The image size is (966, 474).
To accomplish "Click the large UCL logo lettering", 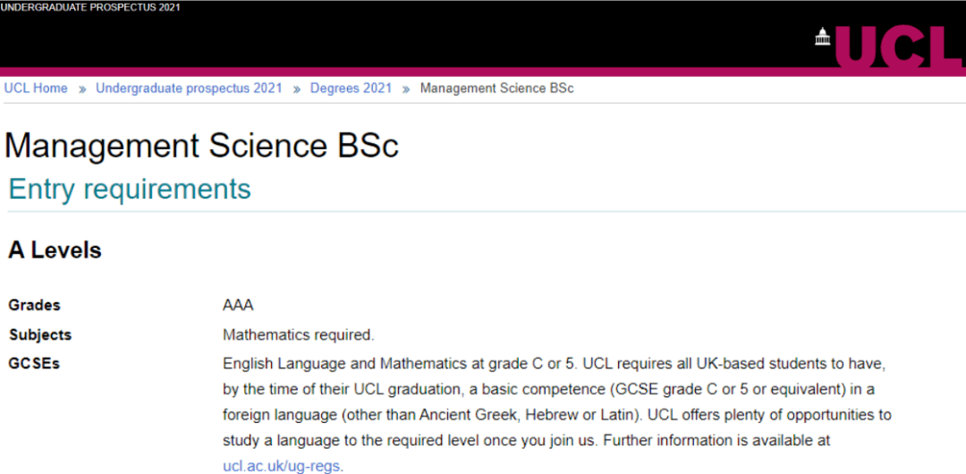I will 901,47.
